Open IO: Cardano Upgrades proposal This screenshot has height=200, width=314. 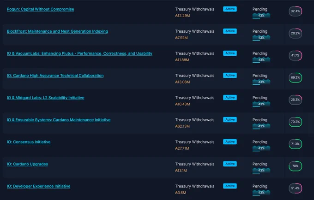(27, 164)
